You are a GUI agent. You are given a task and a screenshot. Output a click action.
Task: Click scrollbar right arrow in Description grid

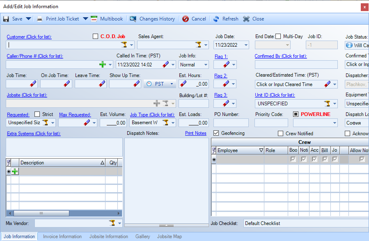pyautogui.click(x=119, y=213)
